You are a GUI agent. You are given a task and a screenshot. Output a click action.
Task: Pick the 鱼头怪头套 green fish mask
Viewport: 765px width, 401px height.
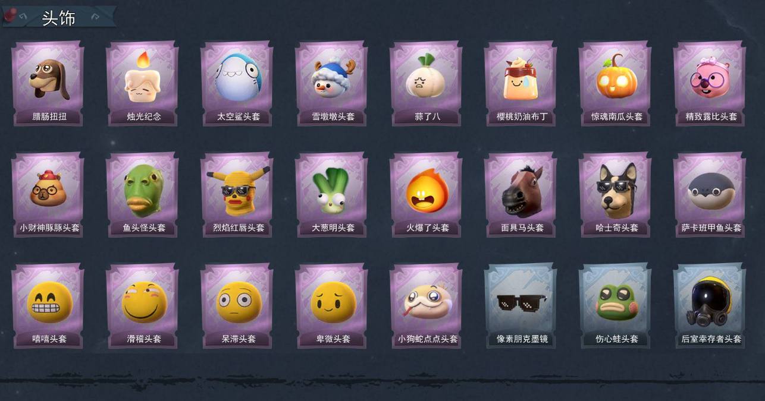click(143, 194)
